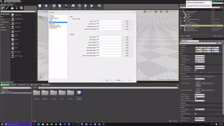Open the Windows Start menu
This screenshot has height=126, width=224.
pyautogui.click(x=2, y=124)
